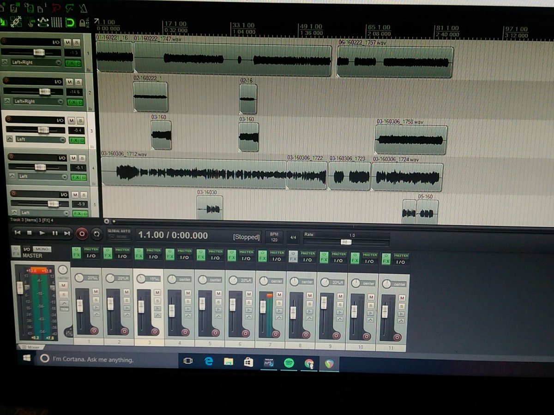
Task: Open master track I/O routing
Action: coord(27,249)
